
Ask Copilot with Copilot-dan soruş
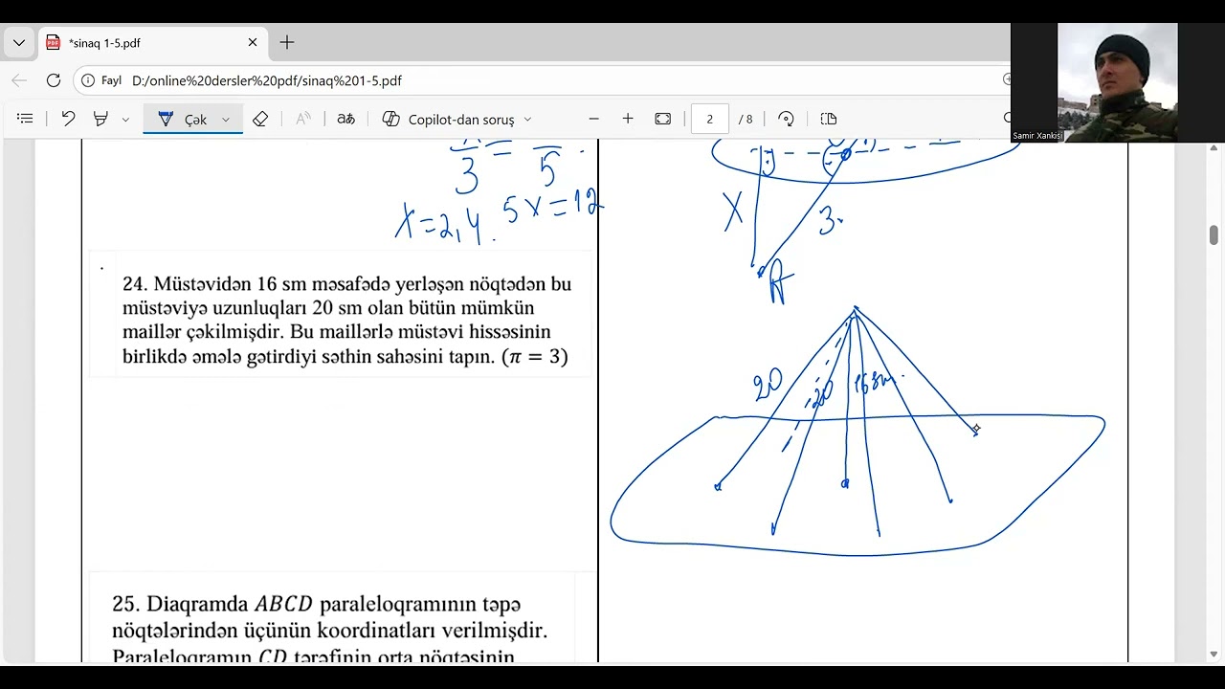(x=448, y=119)
